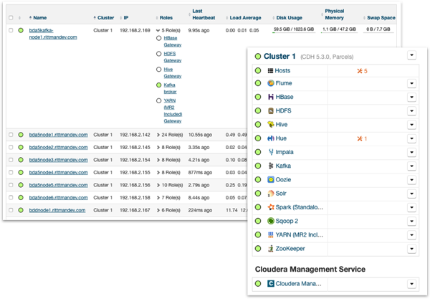Open the Kafka service actions dropdown
This screenshot has height=299, width=430.
(411, 166)
